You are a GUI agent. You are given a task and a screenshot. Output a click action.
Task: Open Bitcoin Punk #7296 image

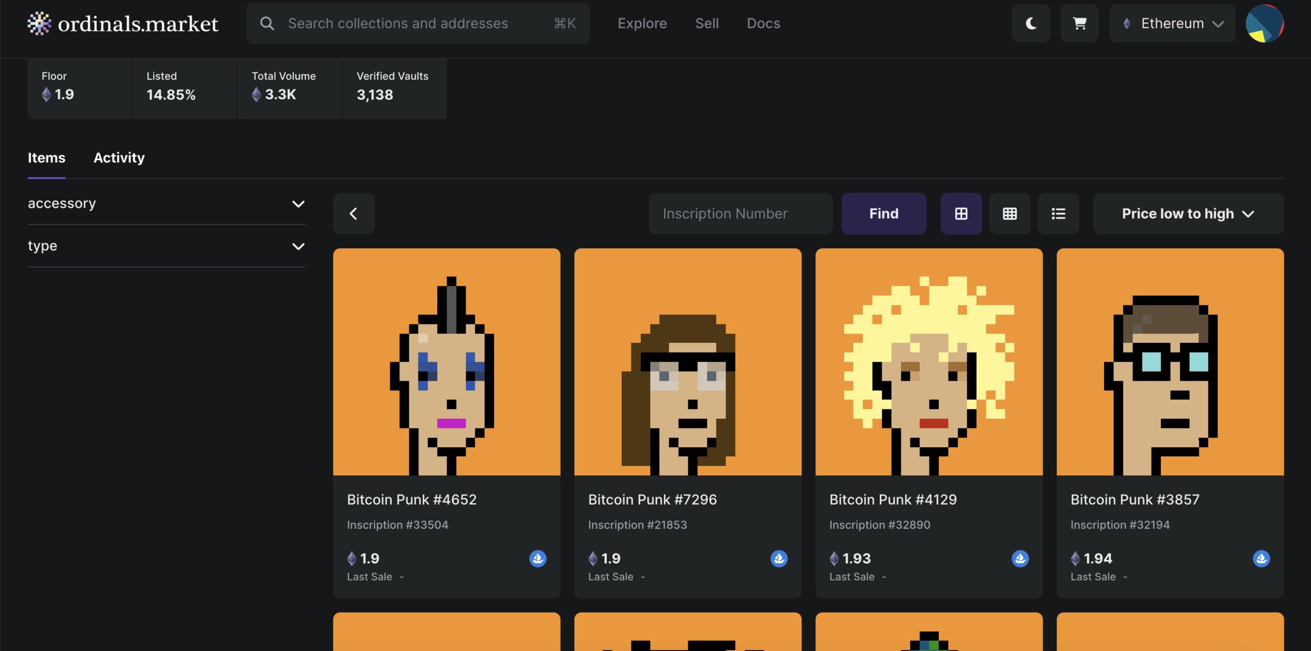click(x=688, y=362)
